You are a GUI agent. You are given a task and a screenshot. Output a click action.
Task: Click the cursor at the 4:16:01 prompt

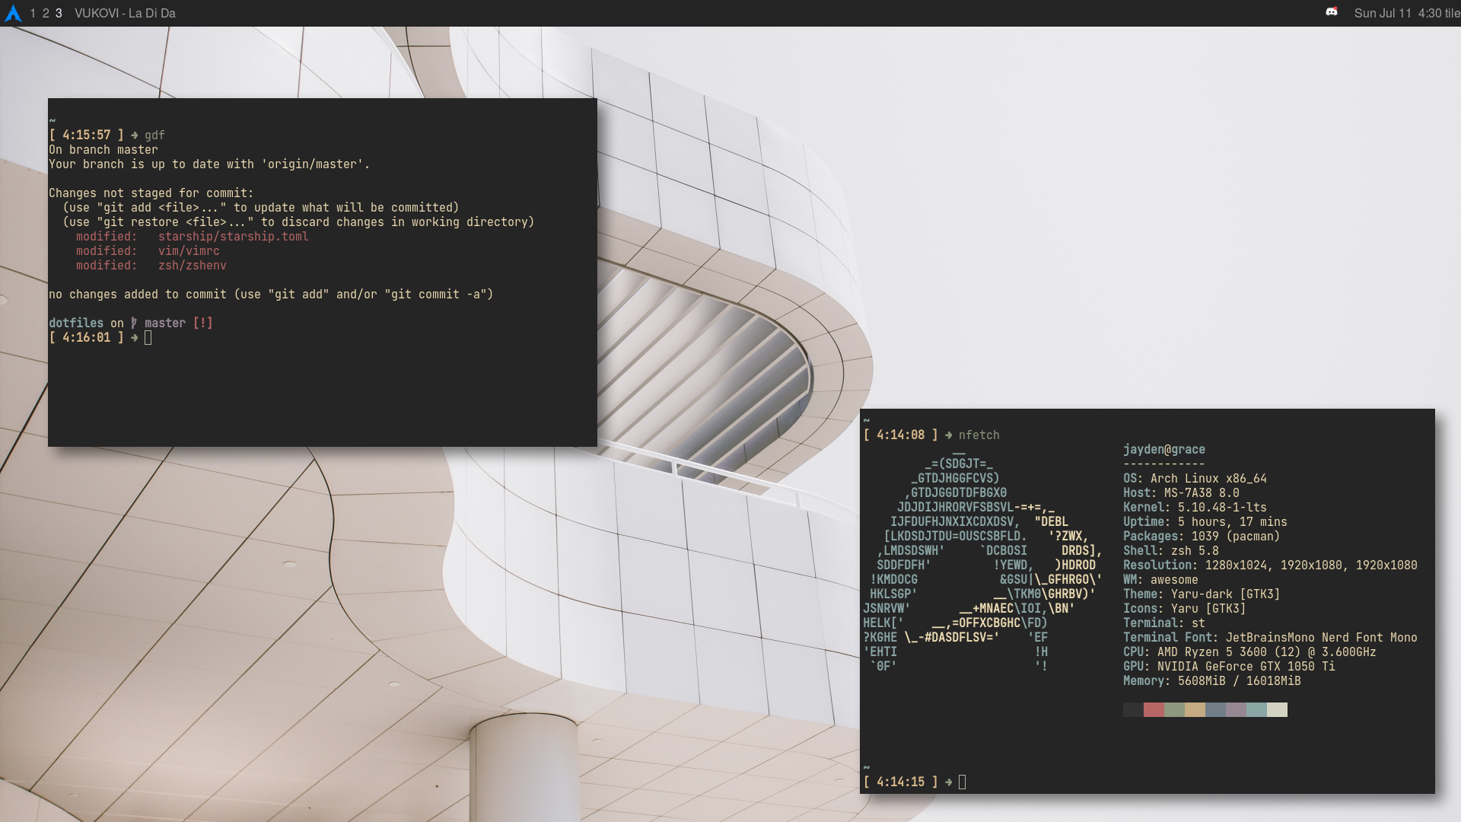[148, 337]
